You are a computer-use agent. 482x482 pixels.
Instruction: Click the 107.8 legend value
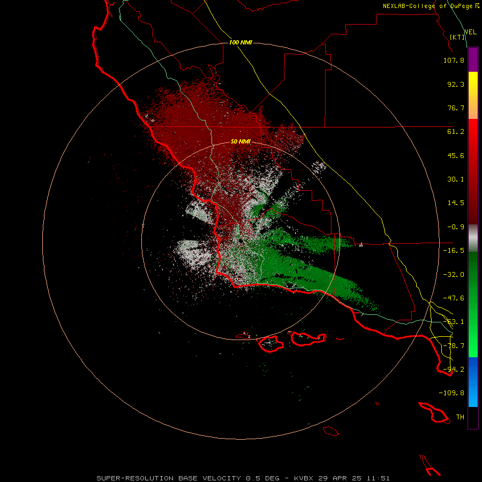click(454, 60)
